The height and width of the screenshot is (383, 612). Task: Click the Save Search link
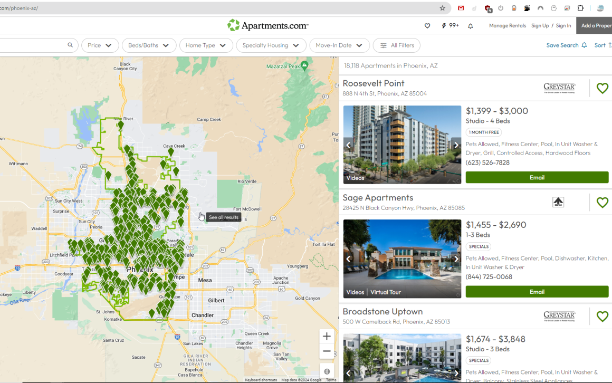566,45
